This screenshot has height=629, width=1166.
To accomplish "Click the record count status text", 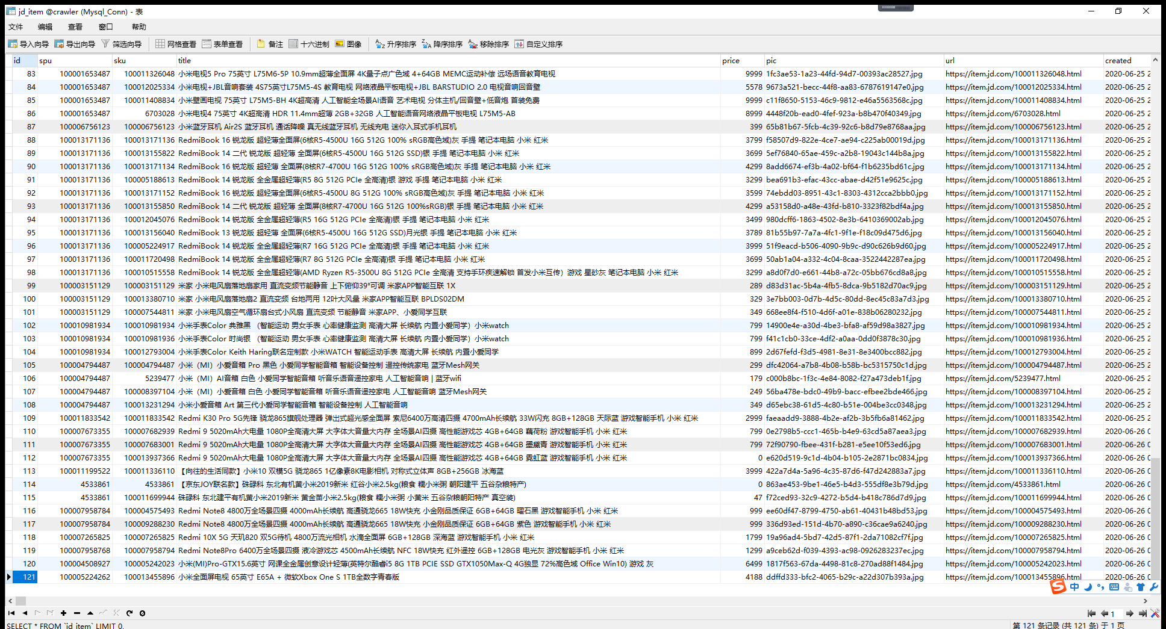I will (1068, 625).
